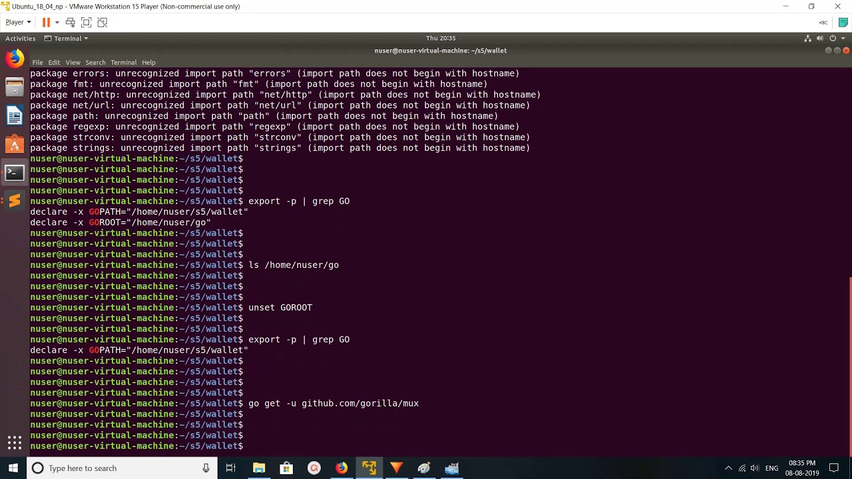Open terminal View menu
Viewport: 852px width, 479px height.
pyautogui.click(x=73, y=63)
